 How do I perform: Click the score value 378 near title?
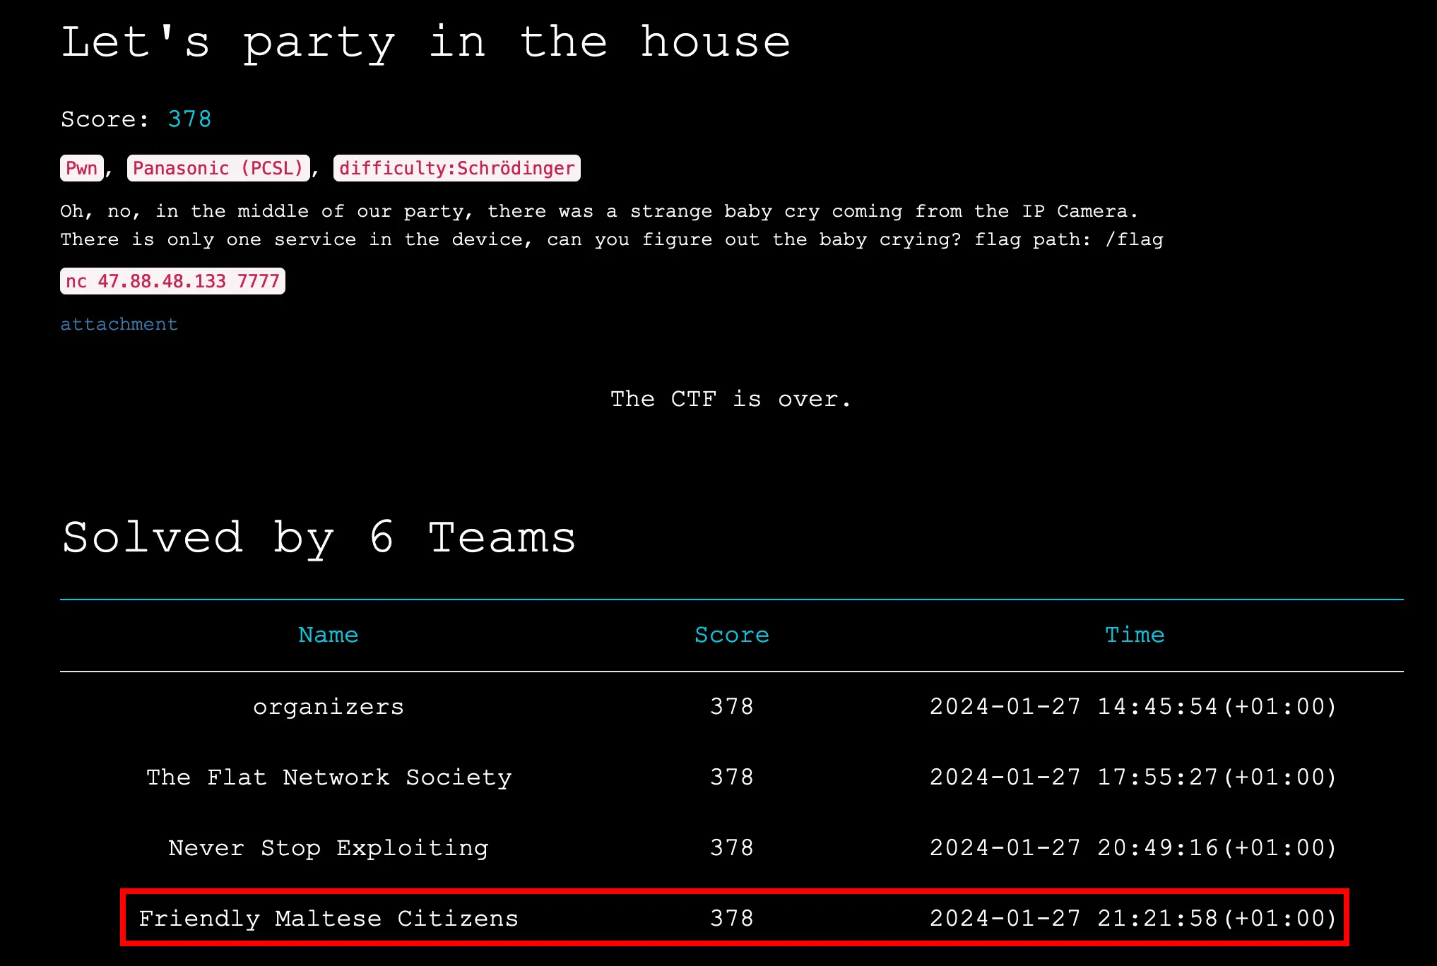(189, 119)
